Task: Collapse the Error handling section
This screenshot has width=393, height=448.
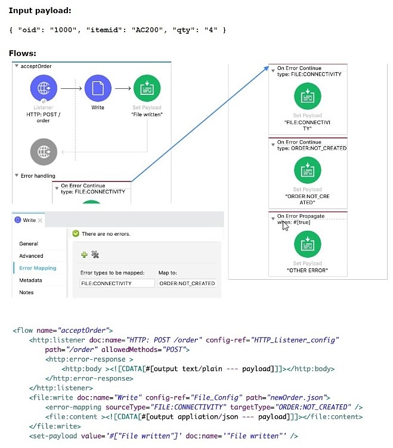Action: pos(17,175)
